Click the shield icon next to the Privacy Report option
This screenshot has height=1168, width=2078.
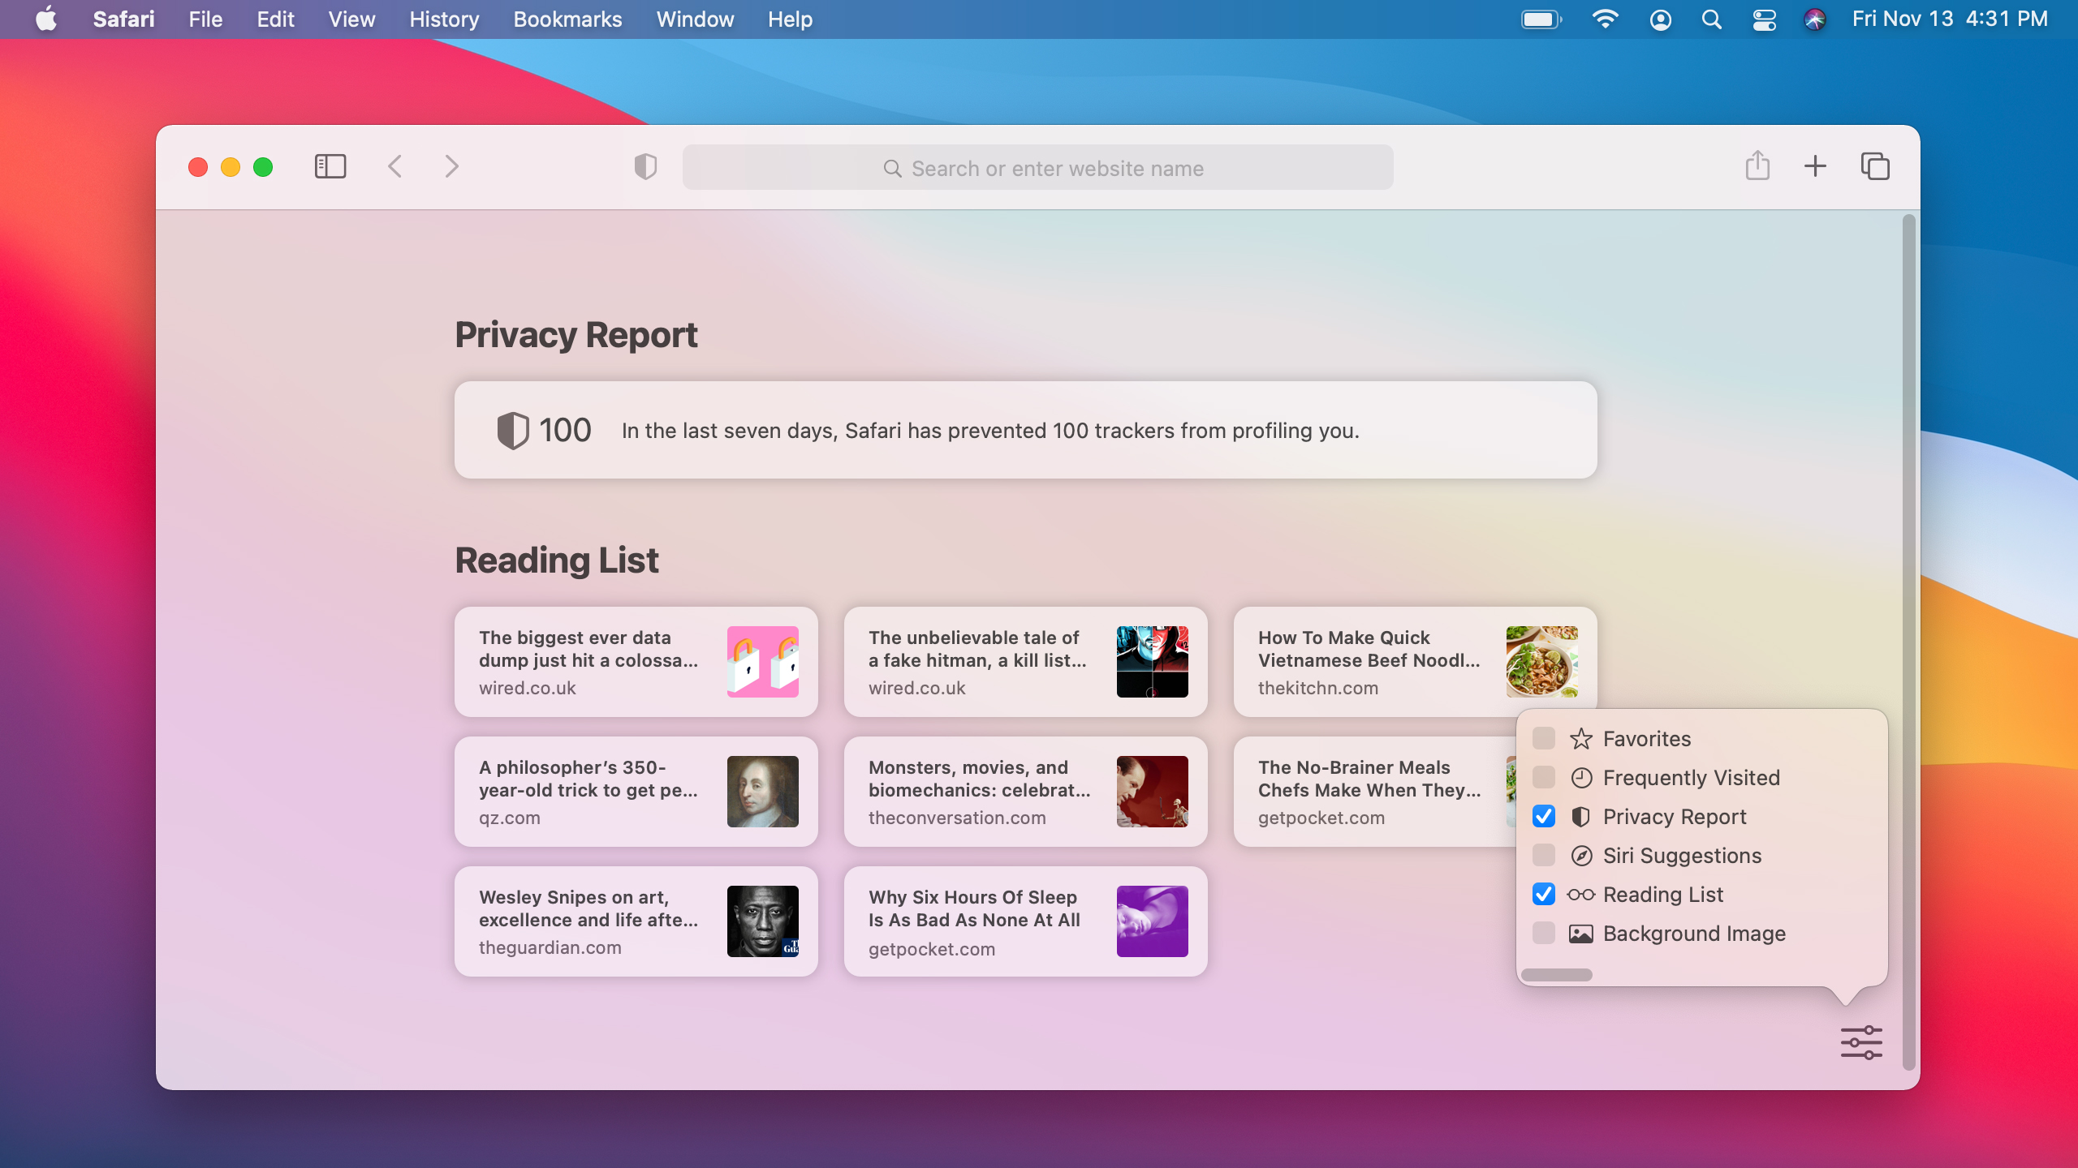point(1580,817)
